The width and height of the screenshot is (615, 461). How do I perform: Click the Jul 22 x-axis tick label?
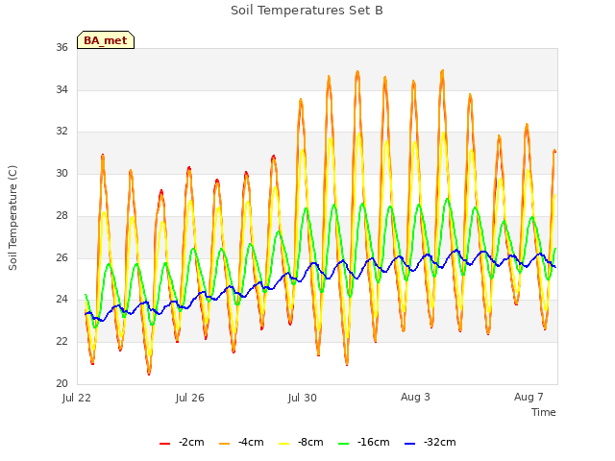point(77,398)
